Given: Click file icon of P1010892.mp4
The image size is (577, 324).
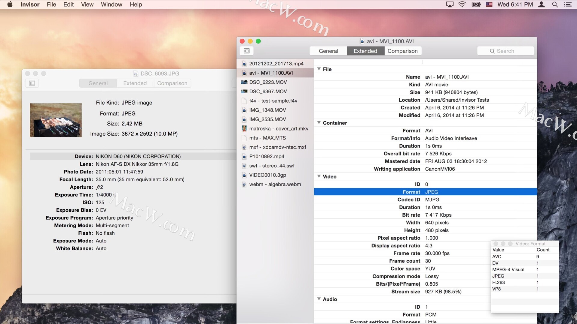Looking at the screenshot, I should [x=244, y=157].
